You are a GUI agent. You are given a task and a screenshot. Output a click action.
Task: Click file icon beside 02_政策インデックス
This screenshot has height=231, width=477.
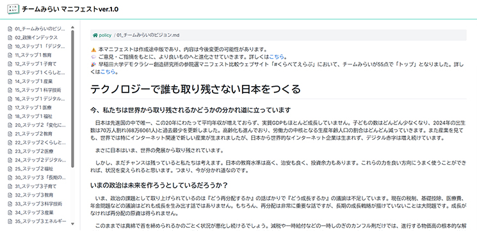point(10,38)
